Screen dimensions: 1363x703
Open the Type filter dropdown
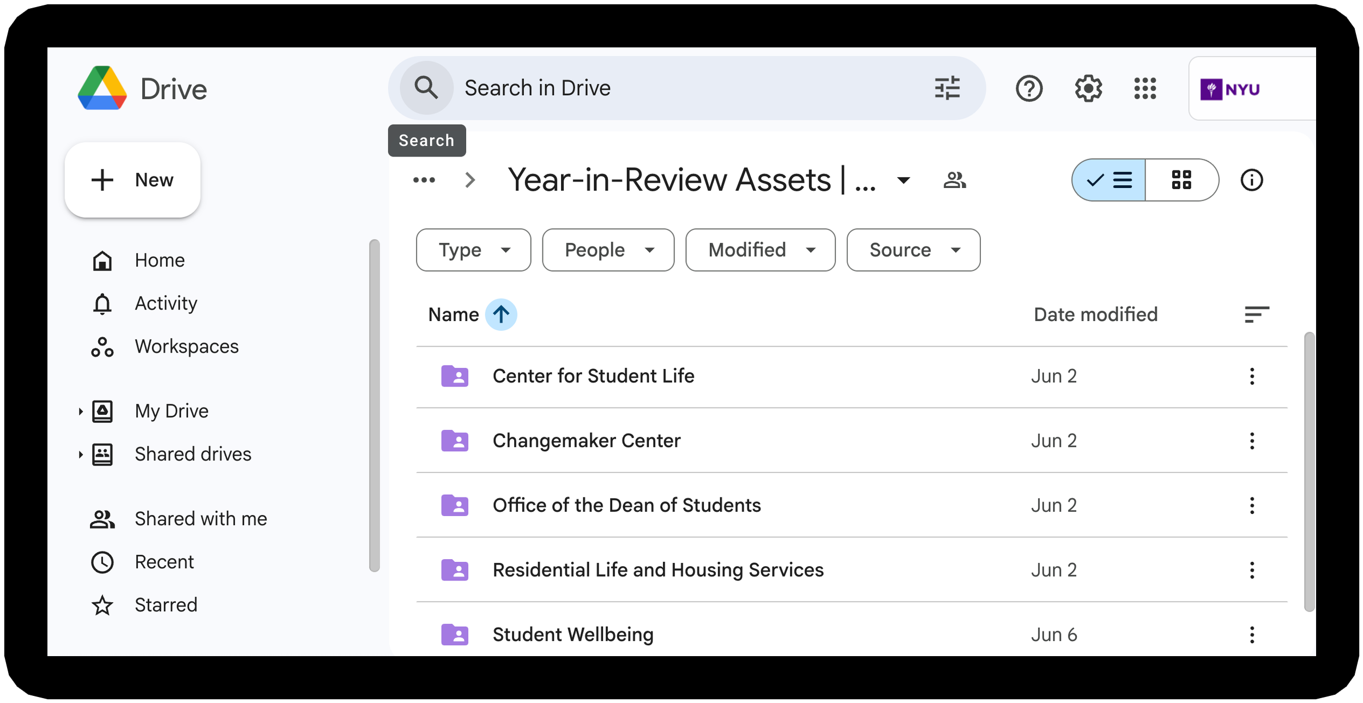point(473,250)
